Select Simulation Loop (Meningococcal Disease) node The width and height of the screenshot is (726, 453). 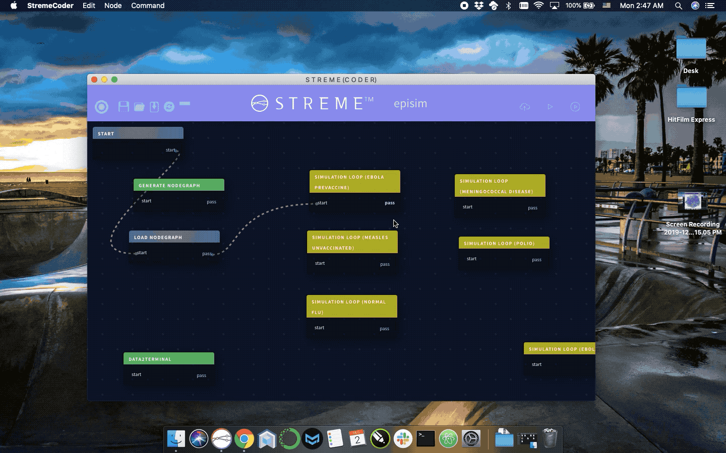[x=500, y=186]
